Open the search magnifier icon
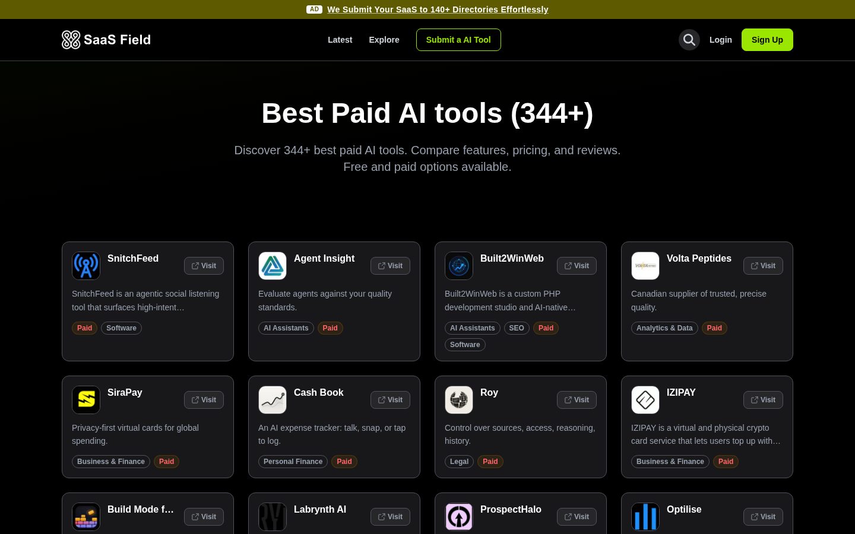855x534 pixels. 689,40
